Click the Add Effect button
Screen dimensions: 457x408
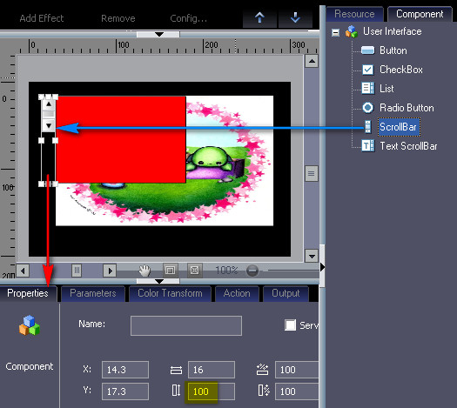[42, 18]
